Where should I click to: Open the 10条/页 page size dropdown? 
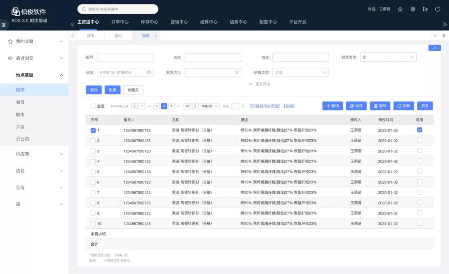pos(209,106)
